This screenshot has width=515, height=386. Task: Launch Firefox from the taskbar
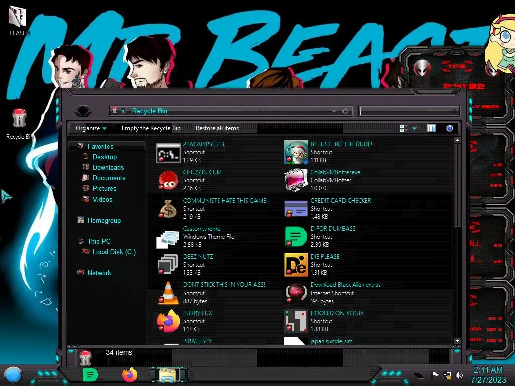[x=130, y=375]
